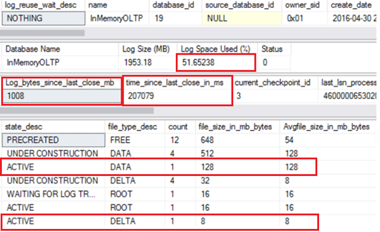The width and height of the screenshot is (380, 232).
Task: Select the Avgfile_size_in_mb_bytes column header
Action: point(327,127)
